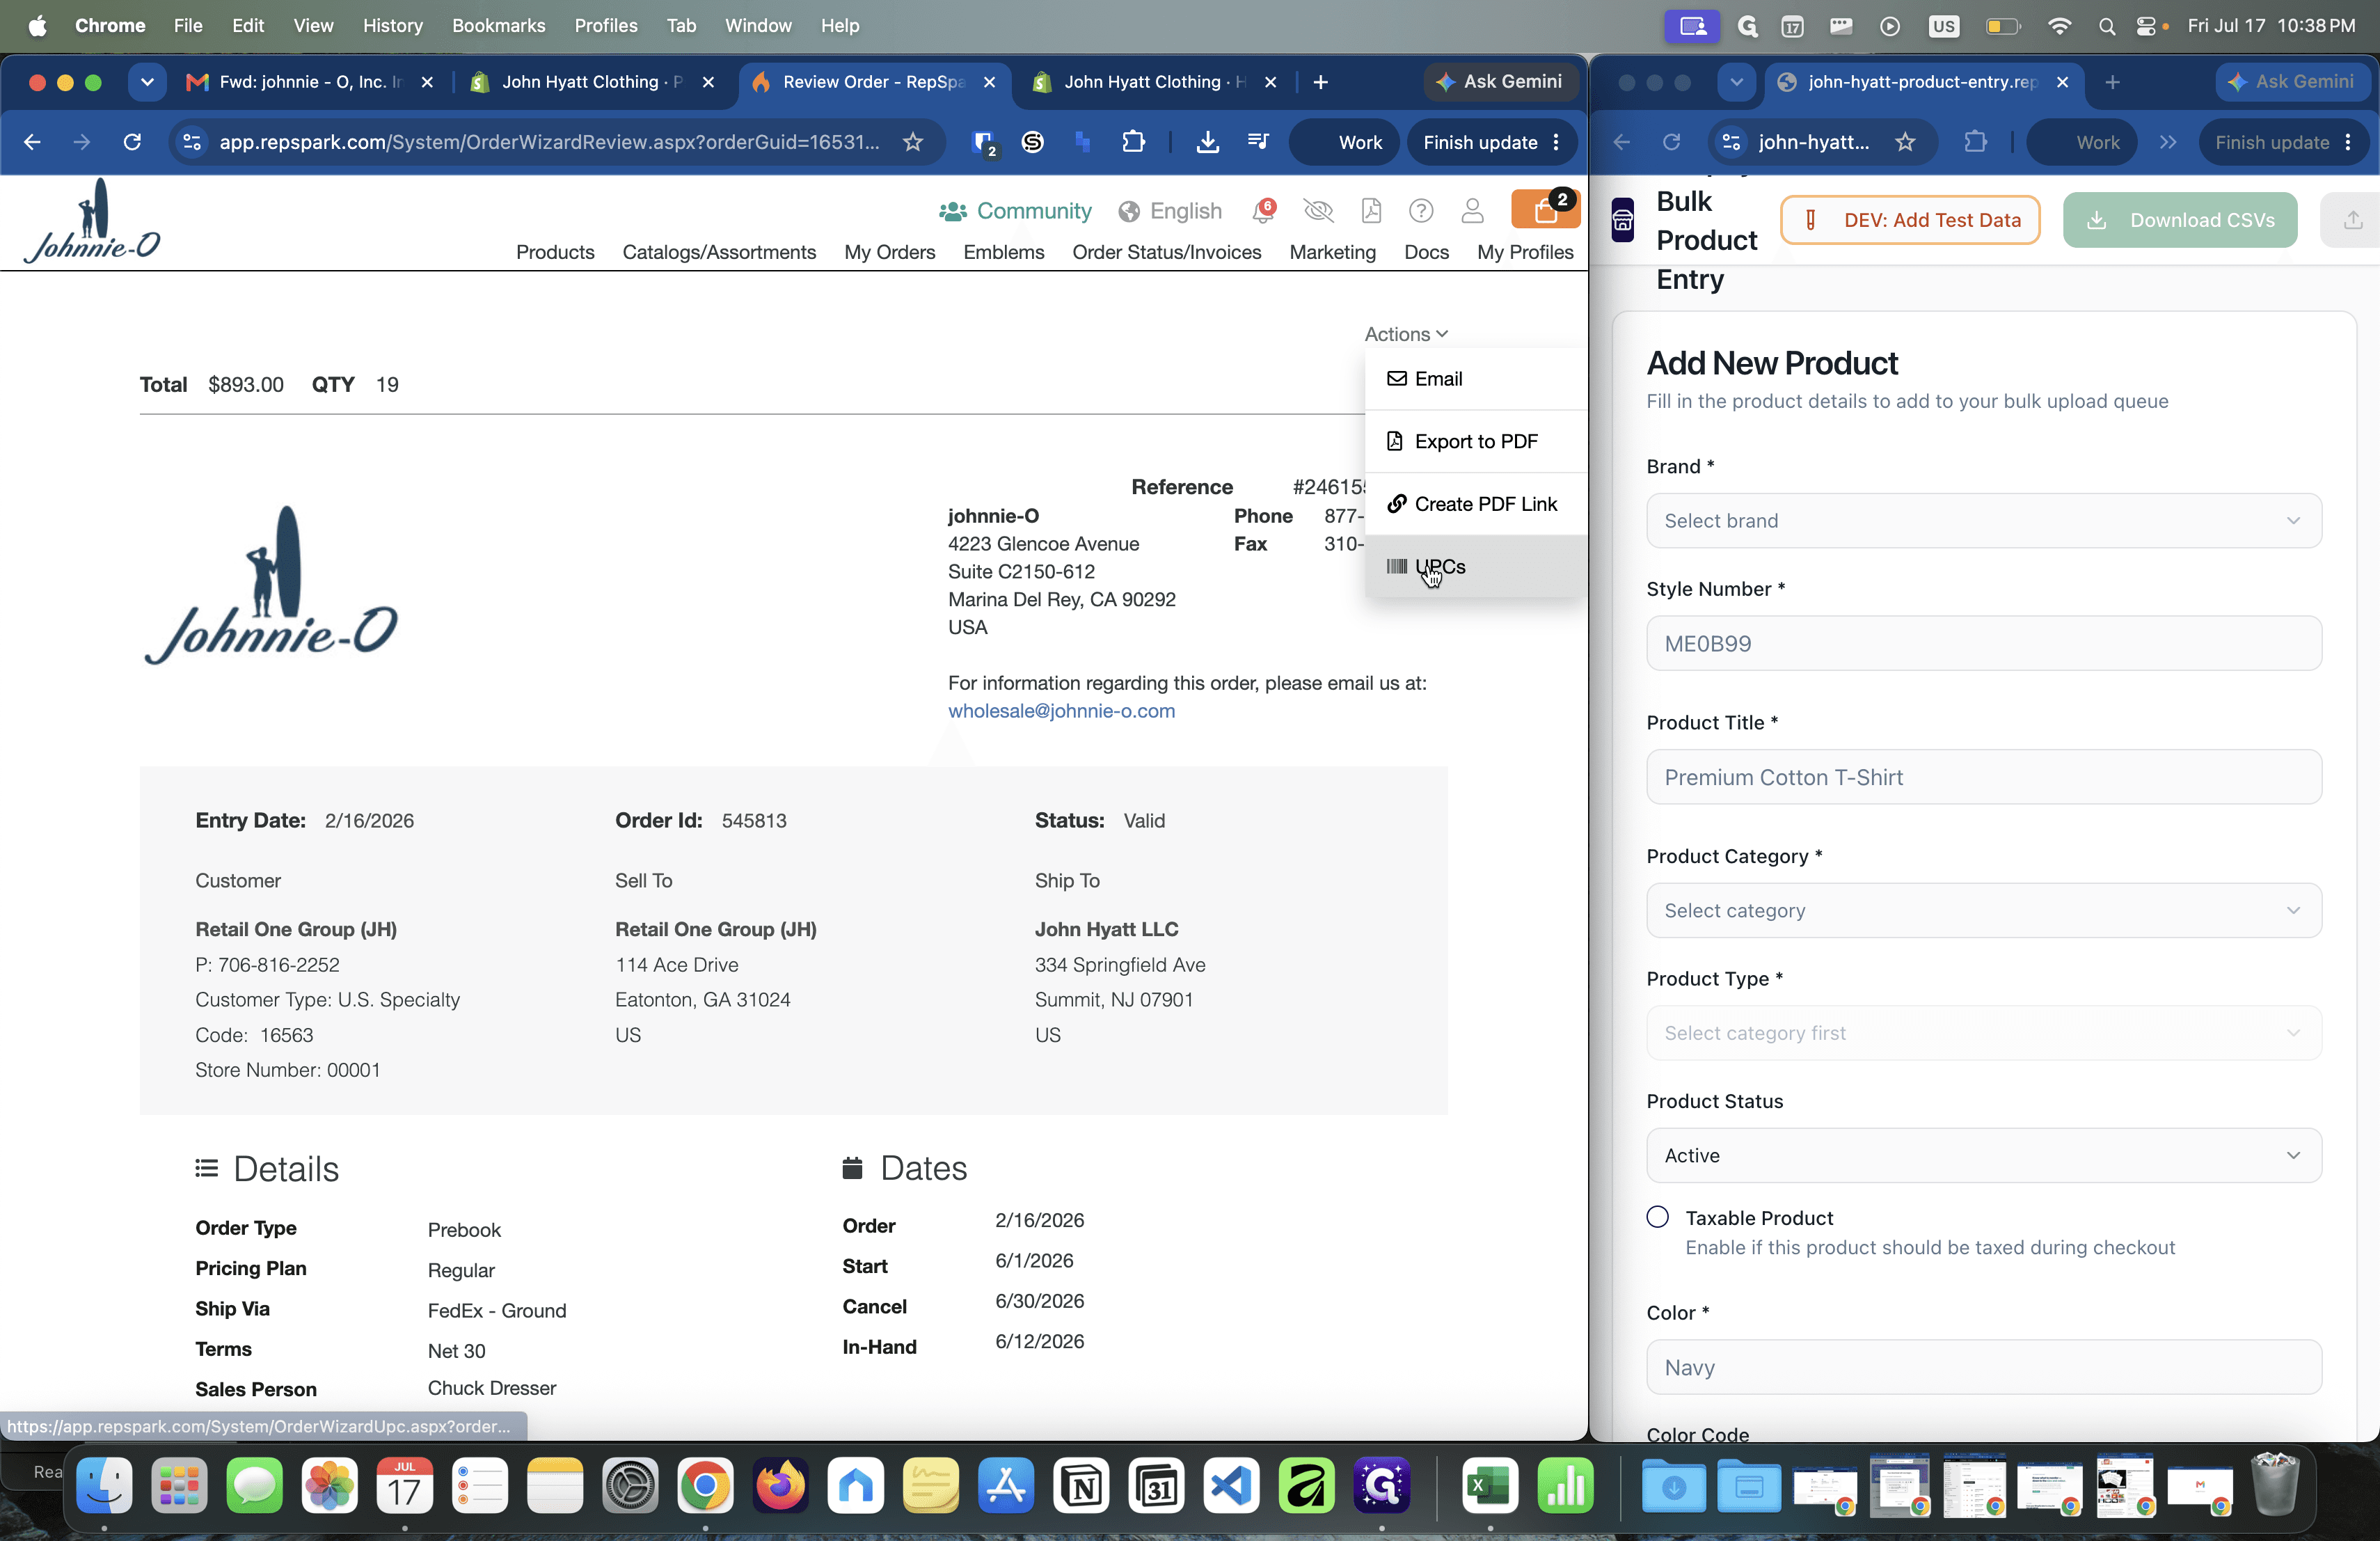Open notifications bell icon in RepSpark header
The image size is (2380, 1541).
(1264, 210)
